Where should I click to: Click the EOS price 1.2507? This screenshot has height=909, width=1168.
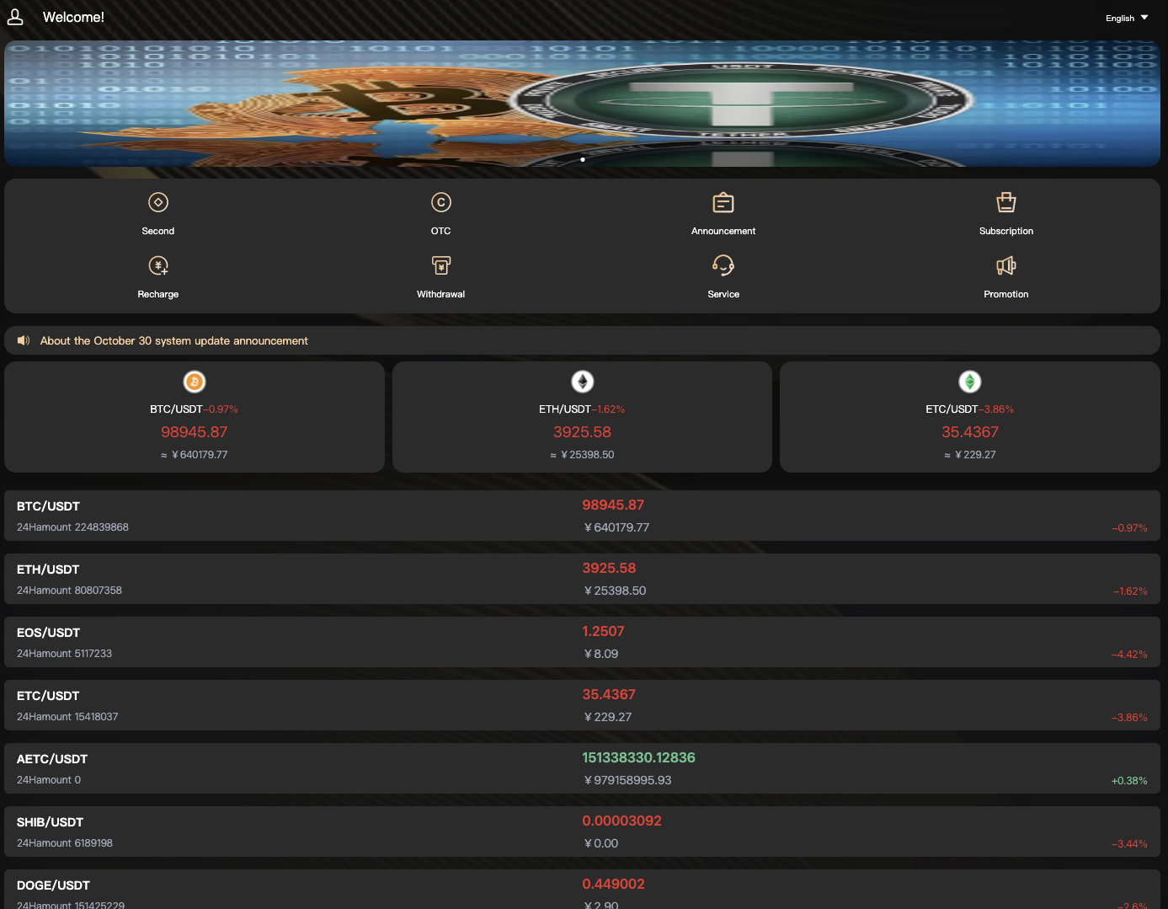(603, 632)
